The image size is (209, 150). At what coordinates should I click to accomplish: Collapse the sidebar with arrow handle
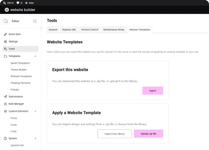(x=41, y=28)
